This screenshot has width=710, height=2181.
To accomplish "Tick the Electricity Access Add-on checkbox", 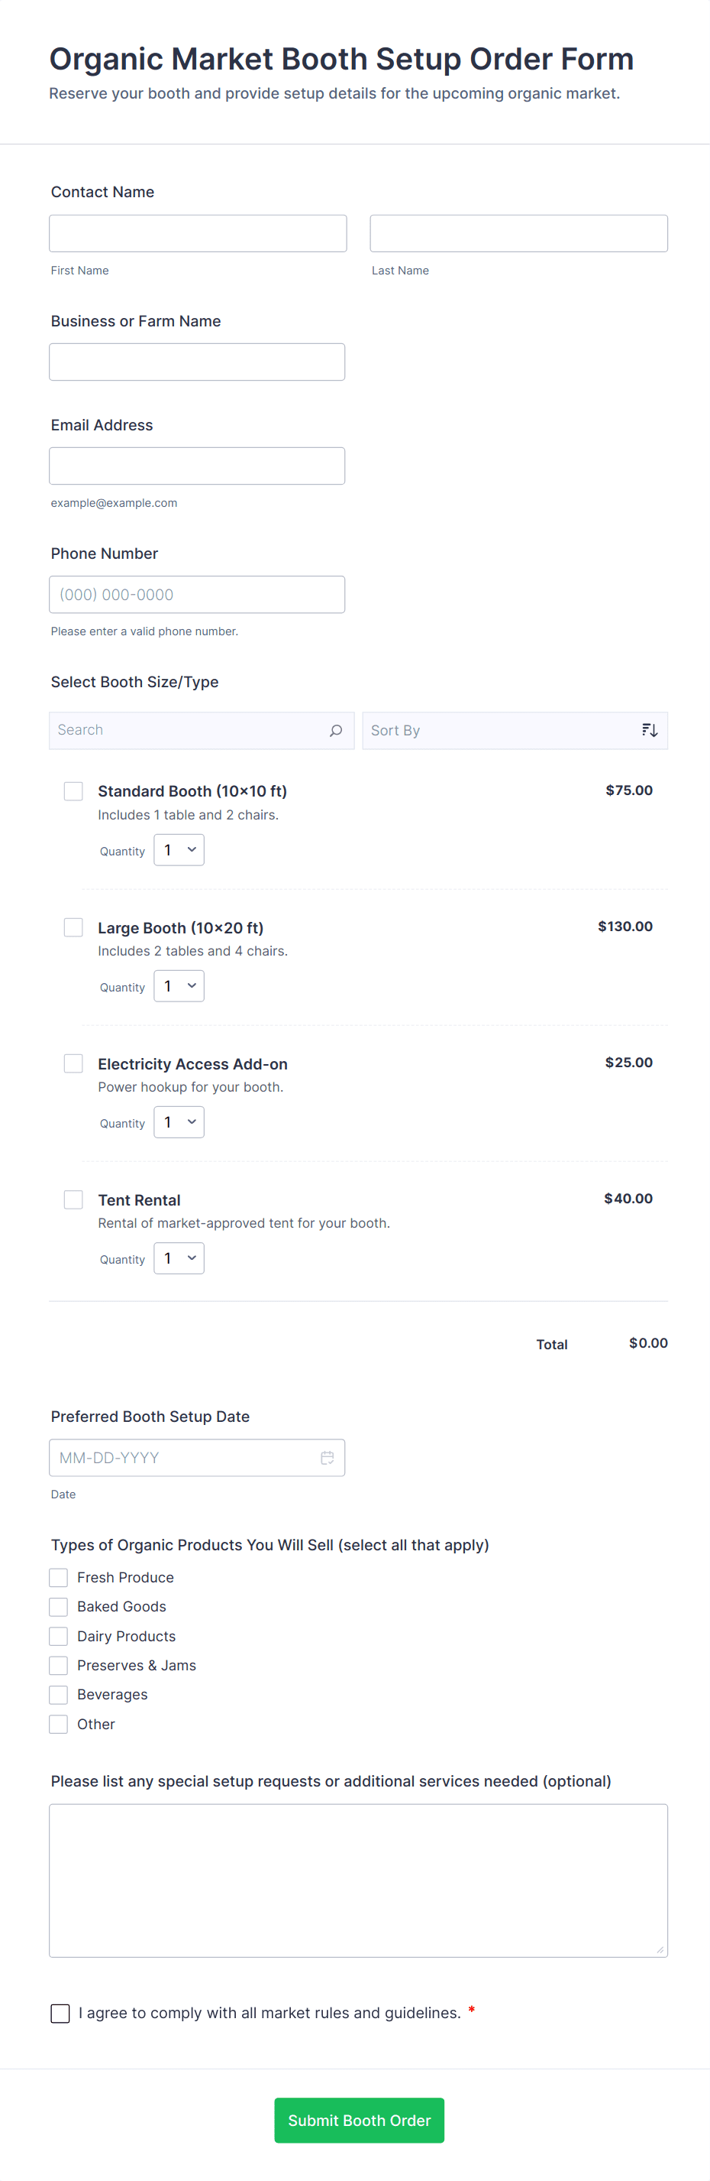I will (x=73, y=1063).
